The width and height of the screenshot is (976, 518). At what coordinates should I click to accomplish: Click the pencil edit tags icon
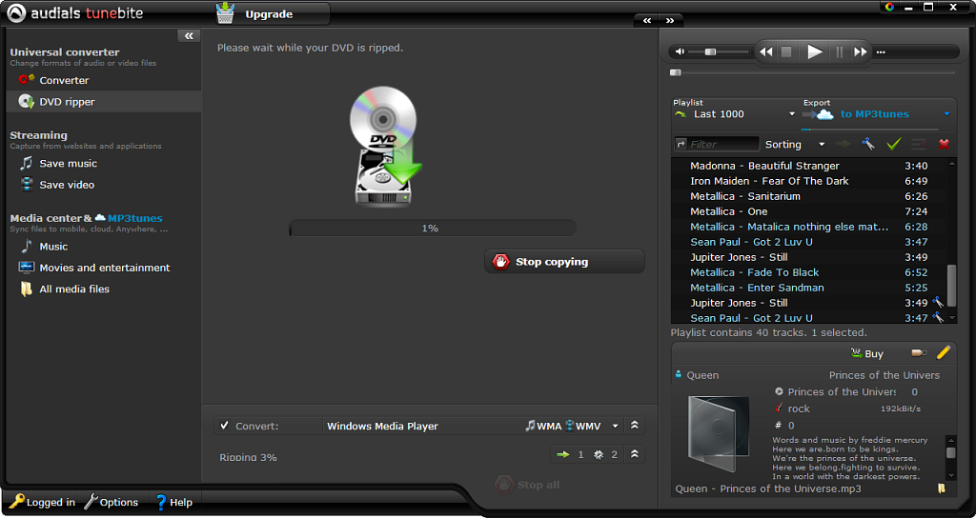click(943, 352)
